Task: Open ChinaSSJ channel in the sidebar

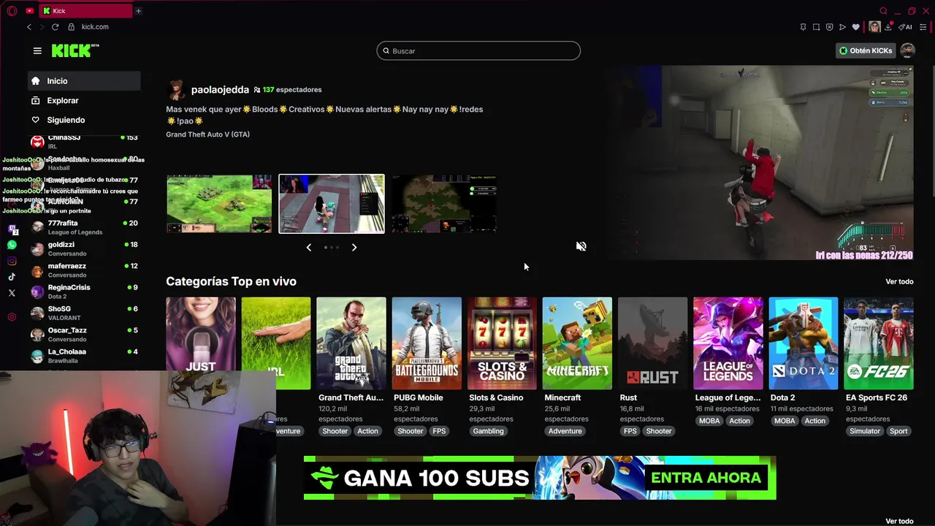Action: coord(85,141)
